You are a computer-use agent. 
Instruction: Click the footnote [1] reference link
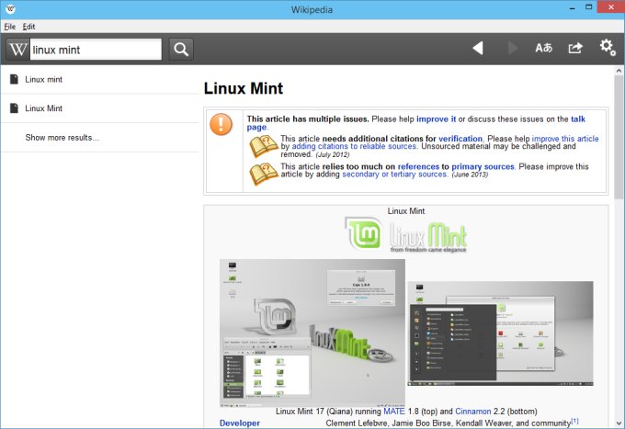pyautogui.click(x=574, y=421)
